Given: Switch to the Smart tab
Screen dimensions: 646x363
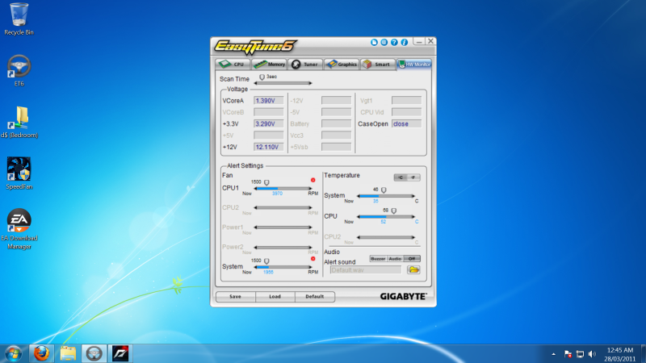Looking at the screenshot, I should [378, 65].
